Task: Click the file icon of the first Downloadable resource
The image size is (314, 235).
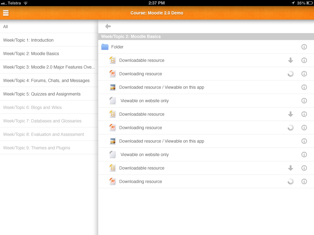Action: 113,60
